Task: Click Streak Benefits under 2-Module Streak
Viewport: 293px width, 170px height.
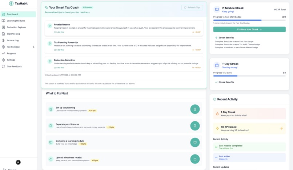Action: pyautogui.click(x=224, y=37)
